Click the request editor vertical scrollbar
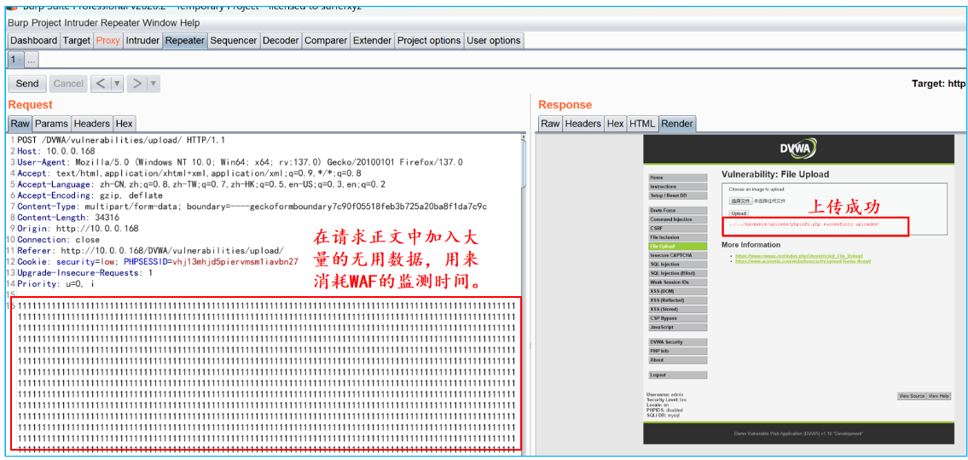 [x=524, y=162]
